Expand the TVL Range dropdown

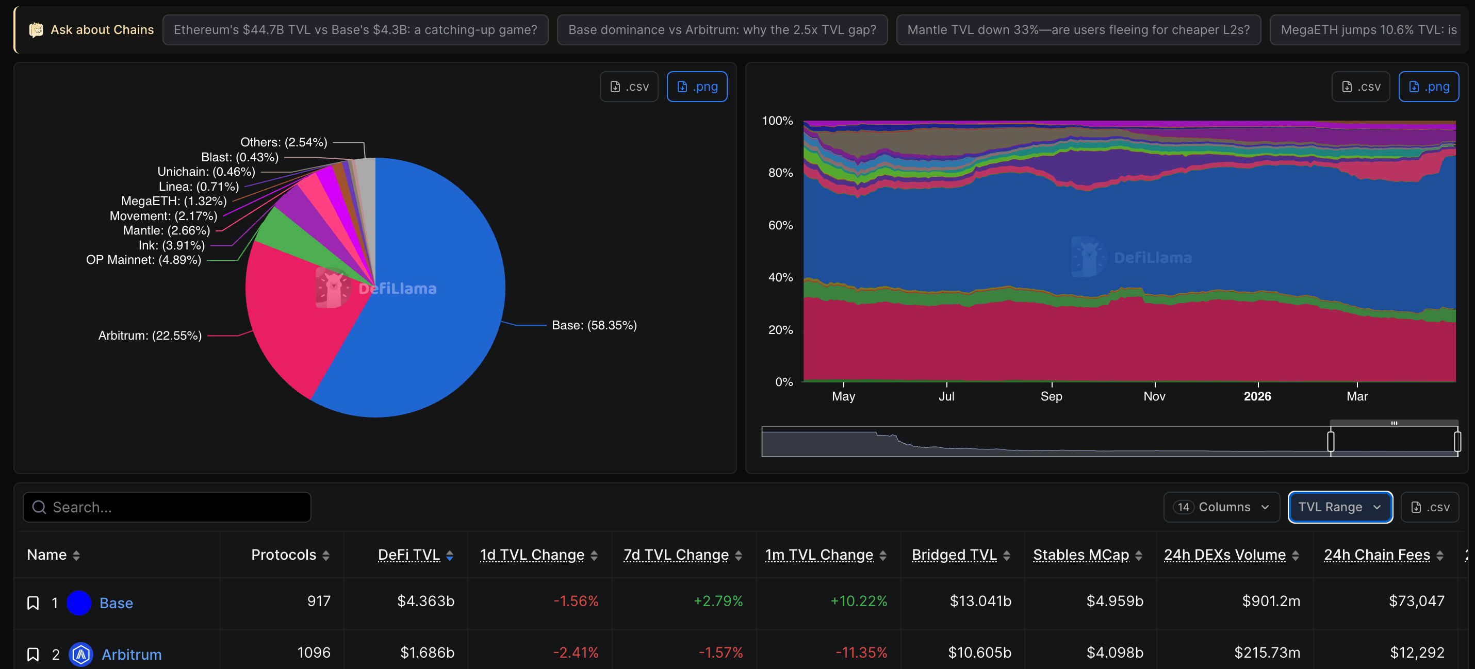tap(1340, 507)
